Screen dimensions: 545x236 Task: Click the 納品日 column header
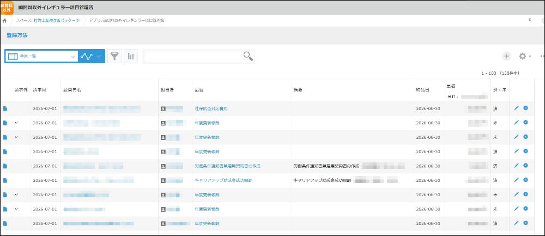[423, 90]
